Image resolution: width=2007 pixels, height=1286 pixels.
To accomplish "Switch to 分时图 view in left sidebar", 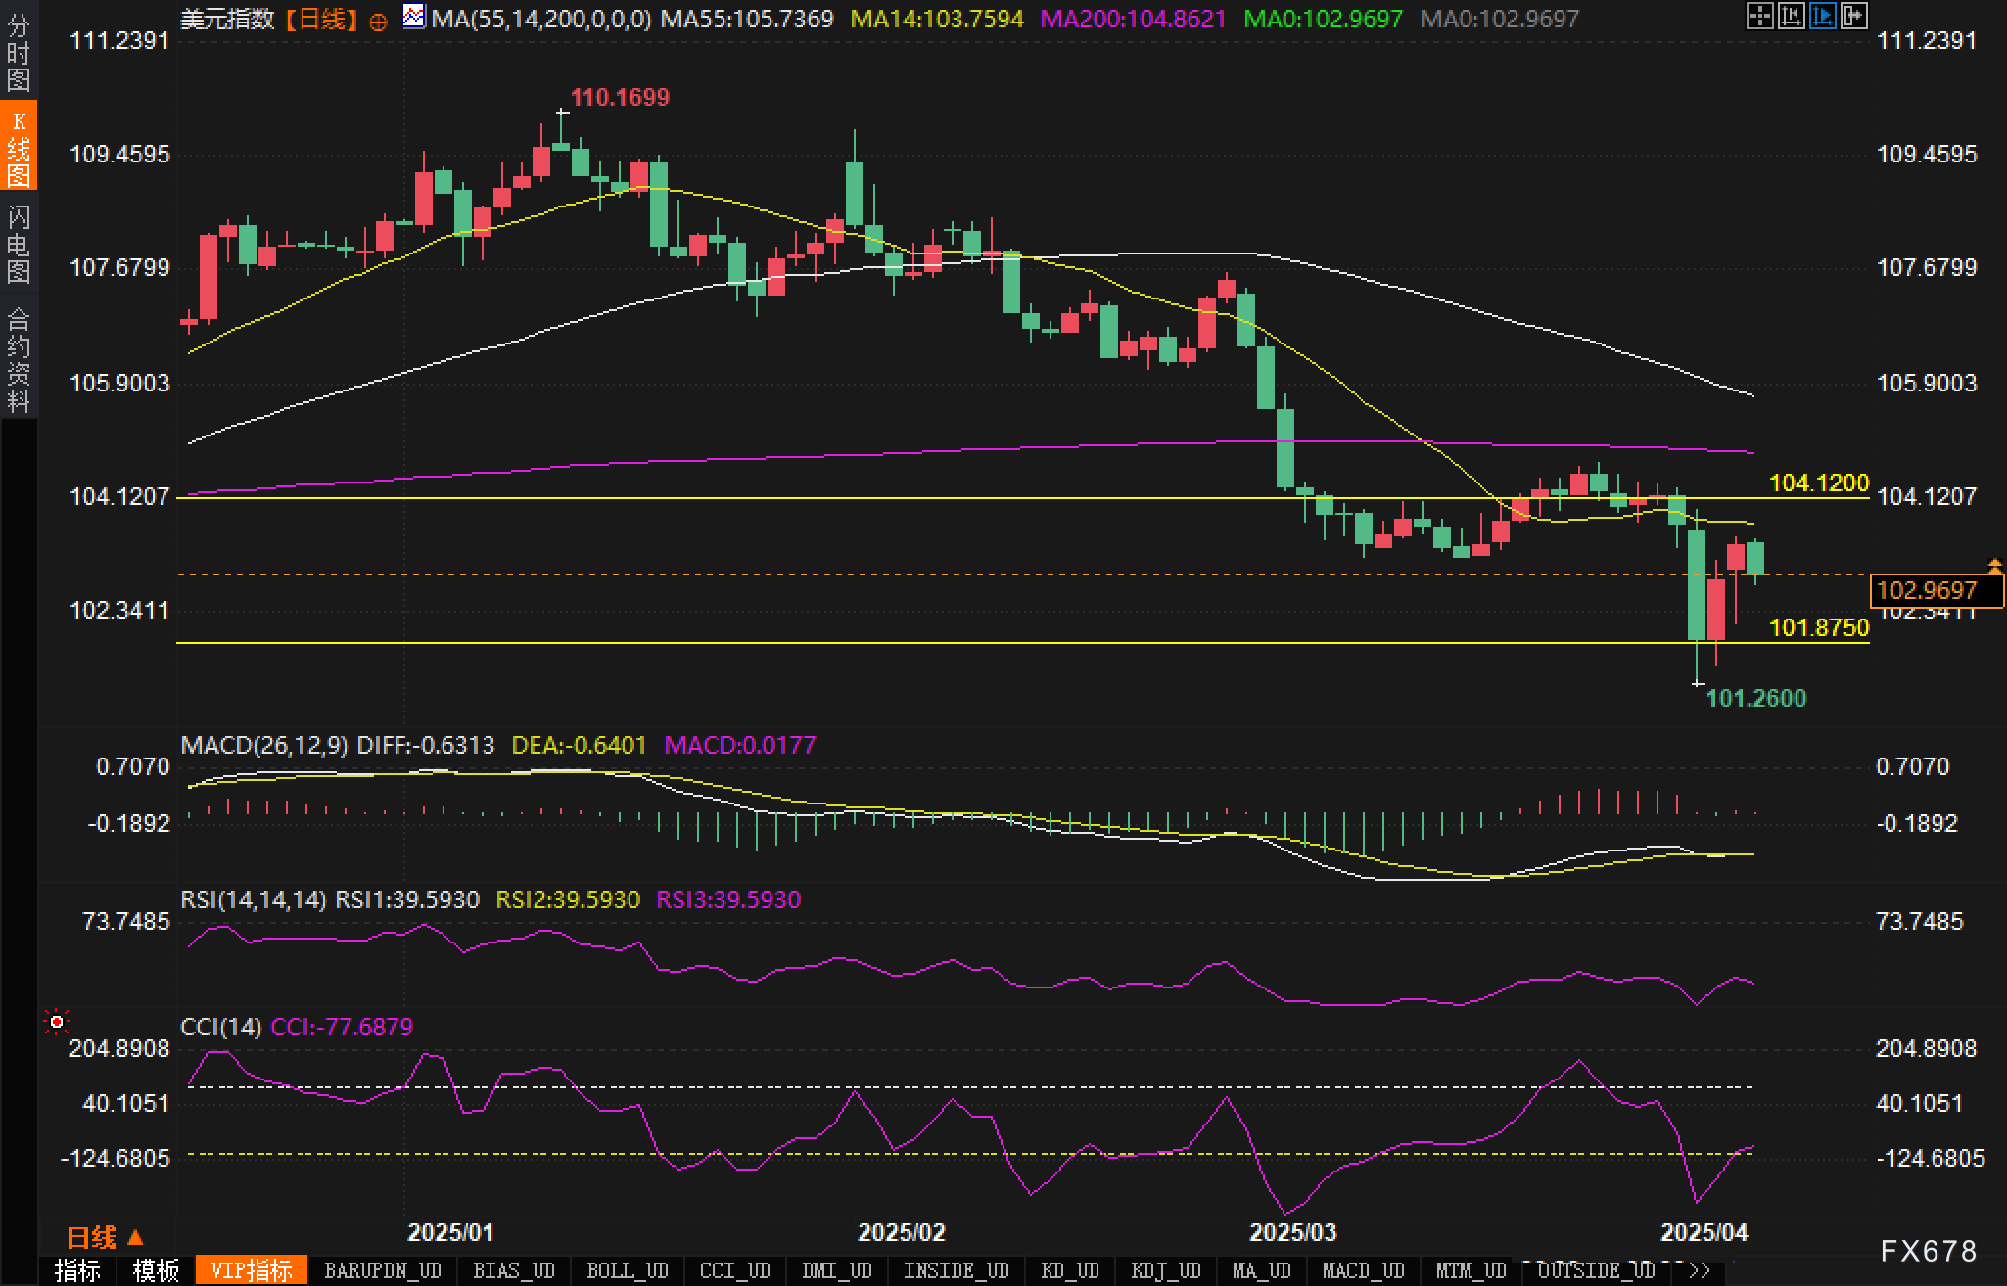I will 18,53.
